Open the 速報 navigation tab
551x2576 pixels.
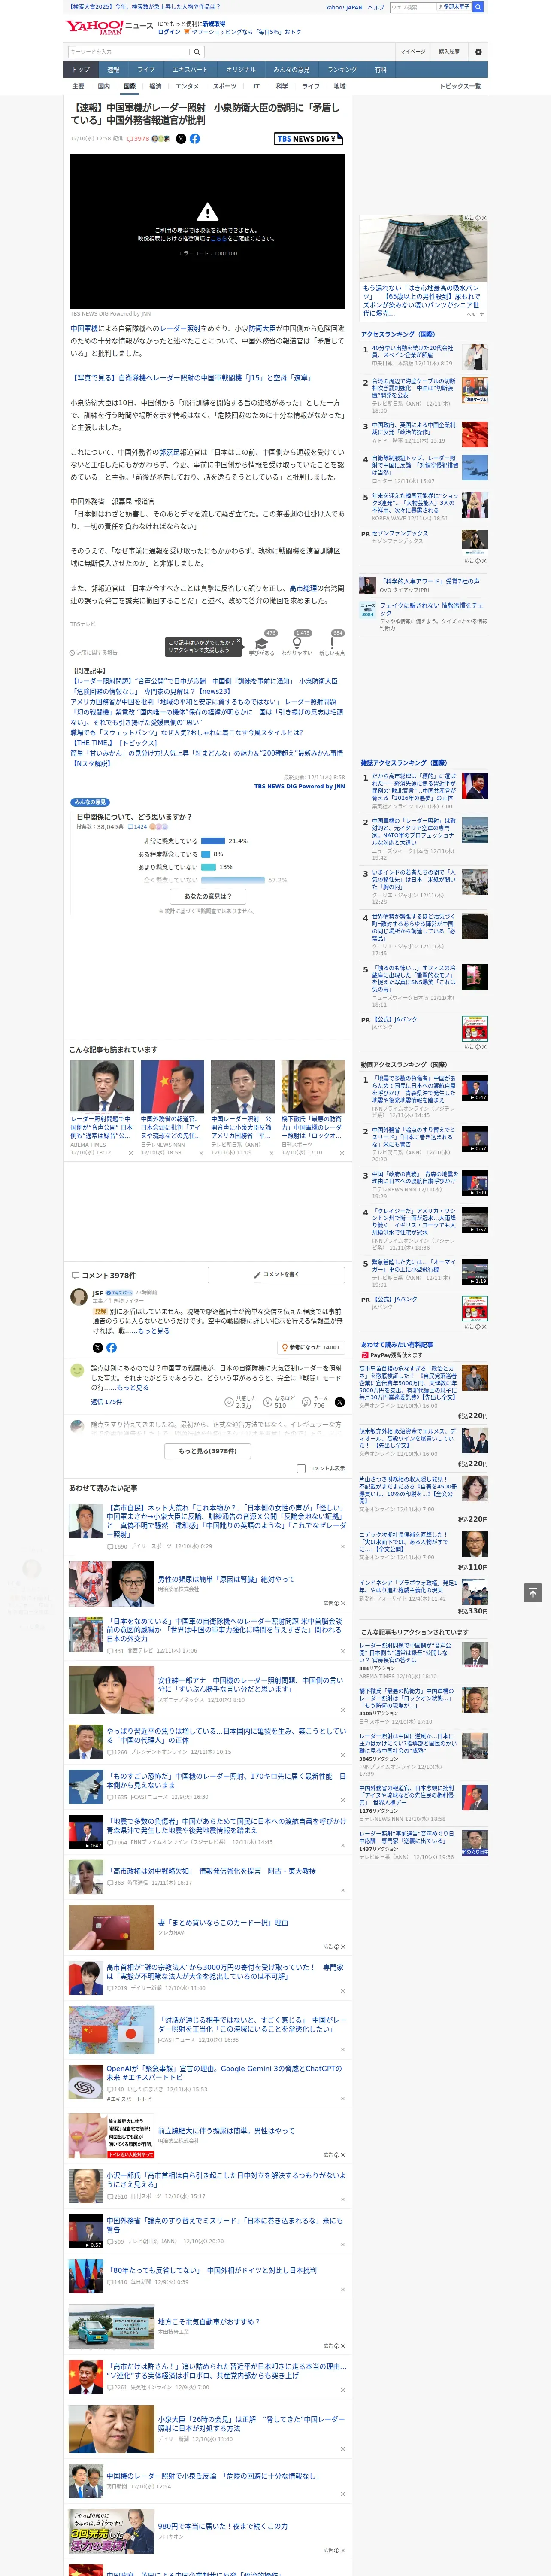coord(113,70)
